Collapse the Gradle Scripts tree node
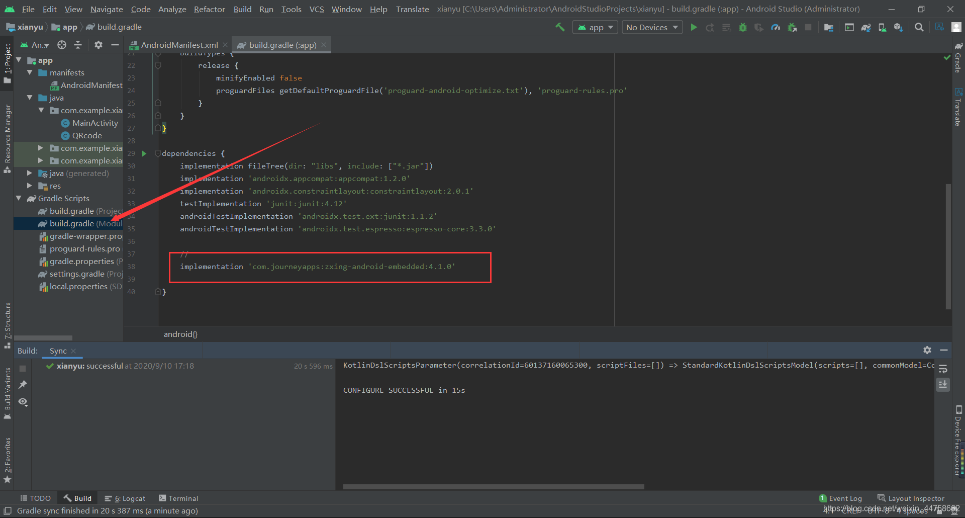965x518 pixels. (19, 198)
